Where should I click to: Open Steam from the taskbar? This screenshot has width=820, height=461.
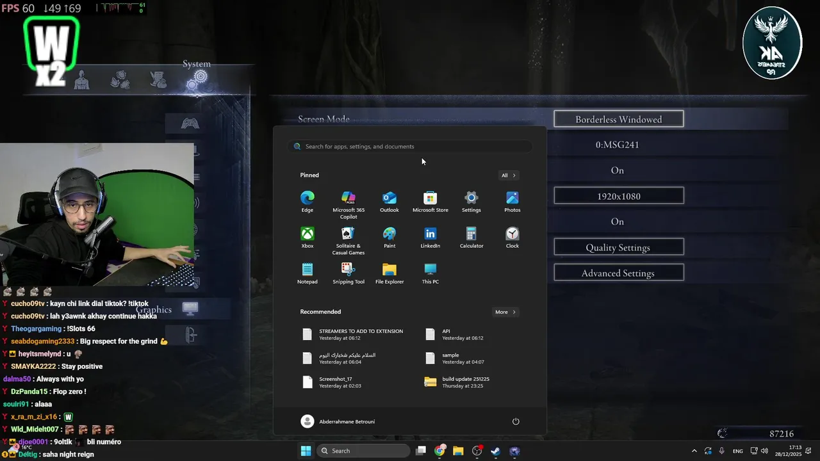click(x=496, y=451)
